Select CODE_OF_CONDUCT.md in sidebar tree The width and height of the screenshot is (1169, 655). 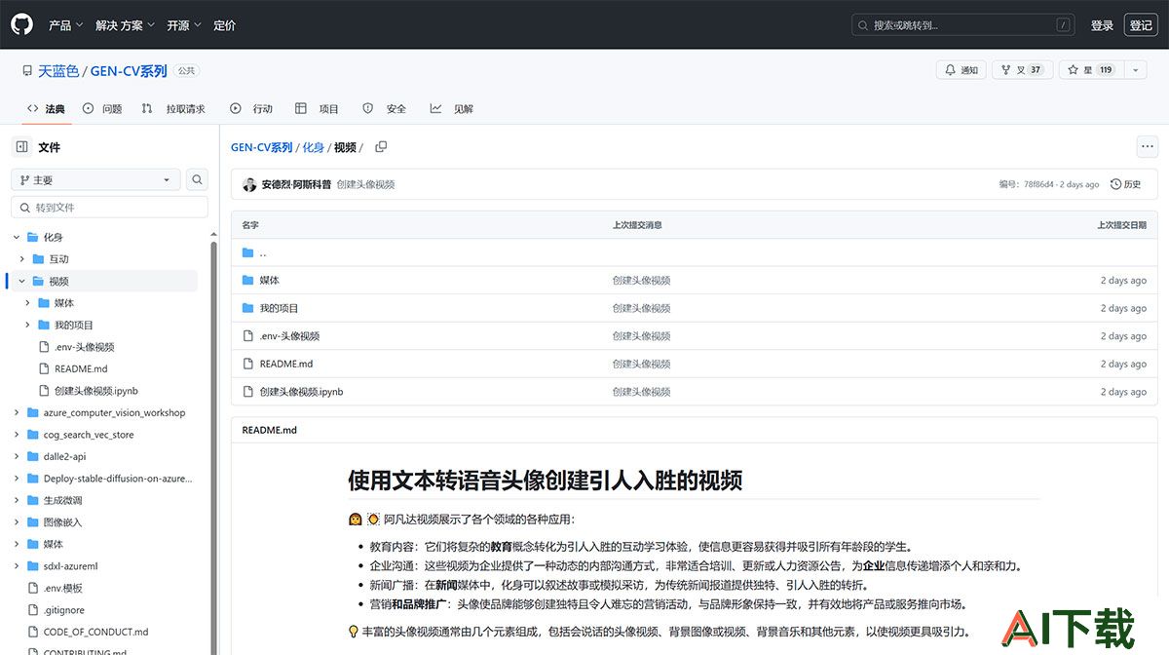(x=95, y=632)
